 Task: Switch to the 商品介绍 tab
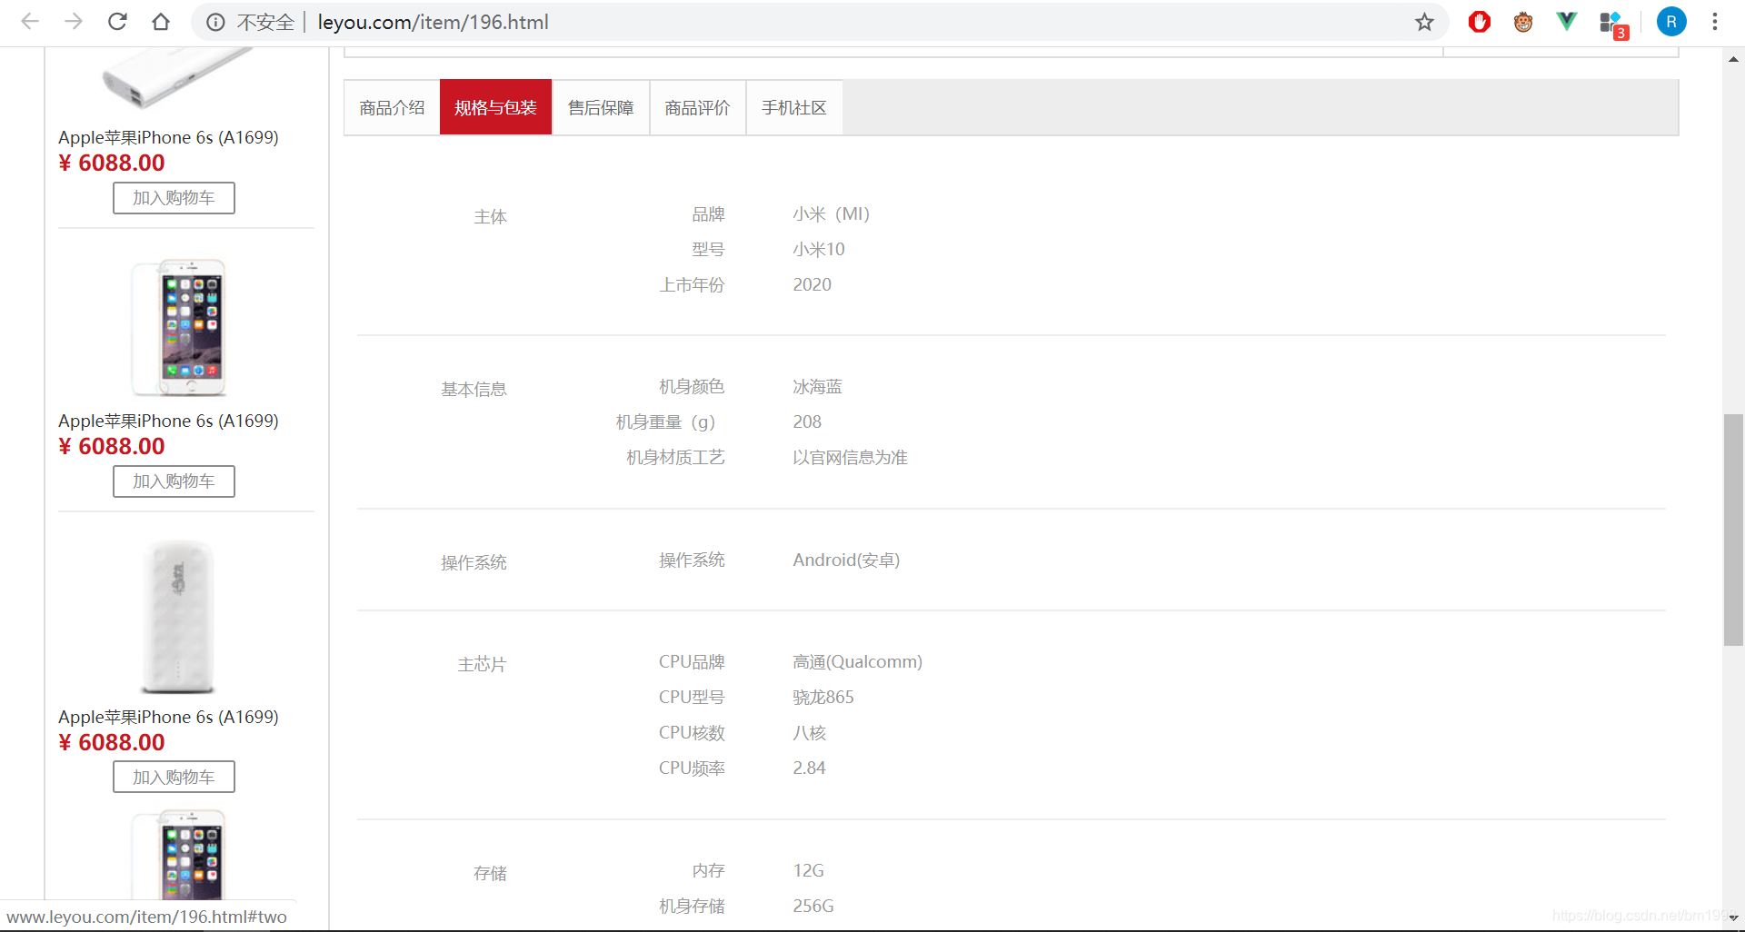tap(392, 108)
